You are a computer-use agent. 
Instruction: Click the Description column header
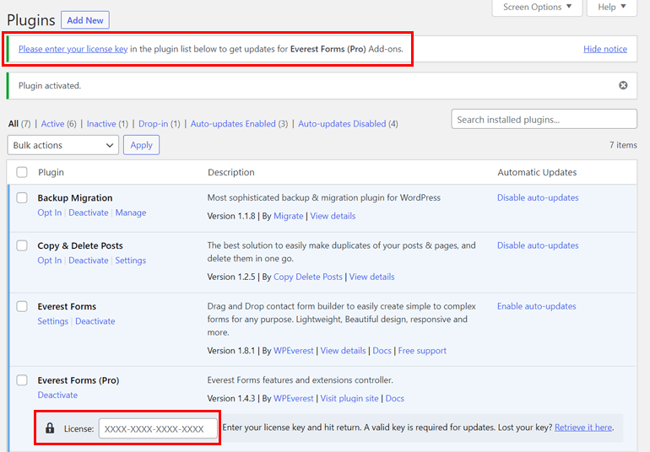click(x=231, y=172)
